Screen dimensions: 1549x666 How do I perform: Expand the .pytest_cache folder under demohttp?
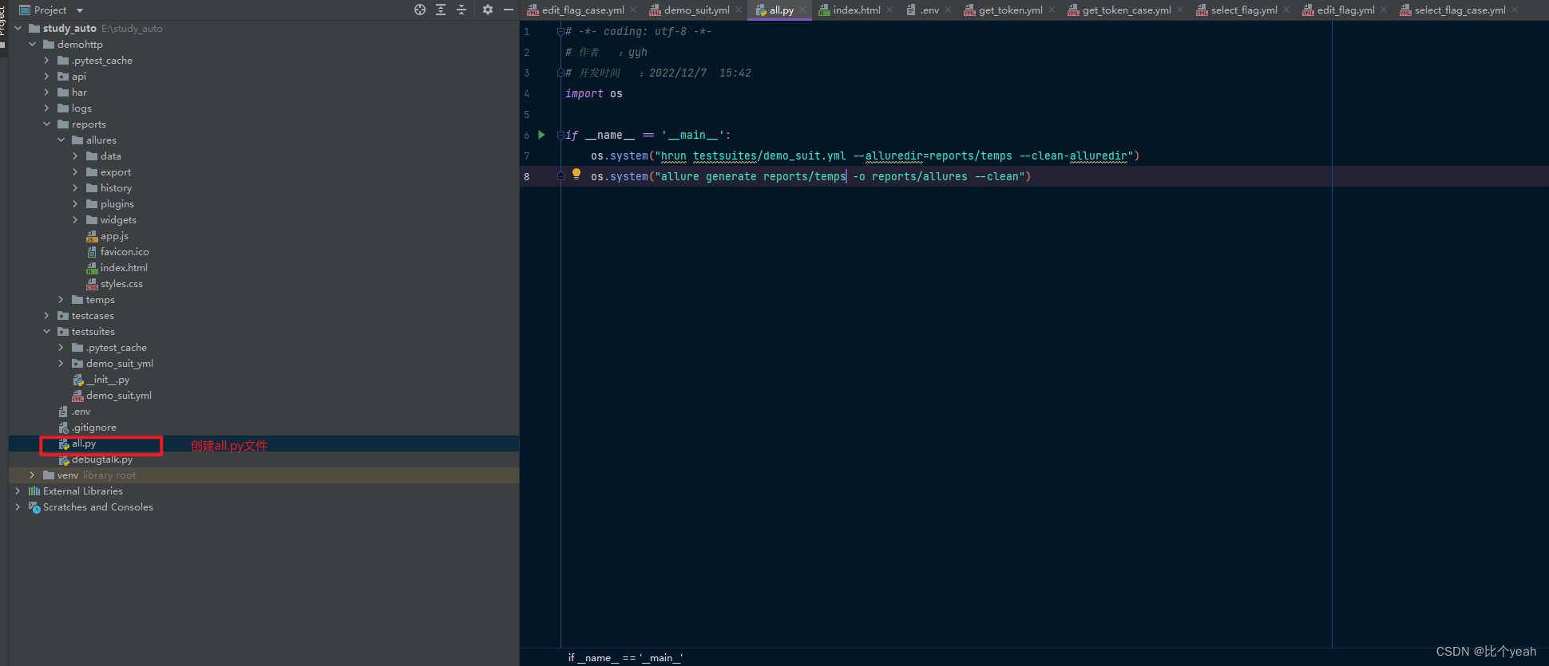[x=46, y=60]
